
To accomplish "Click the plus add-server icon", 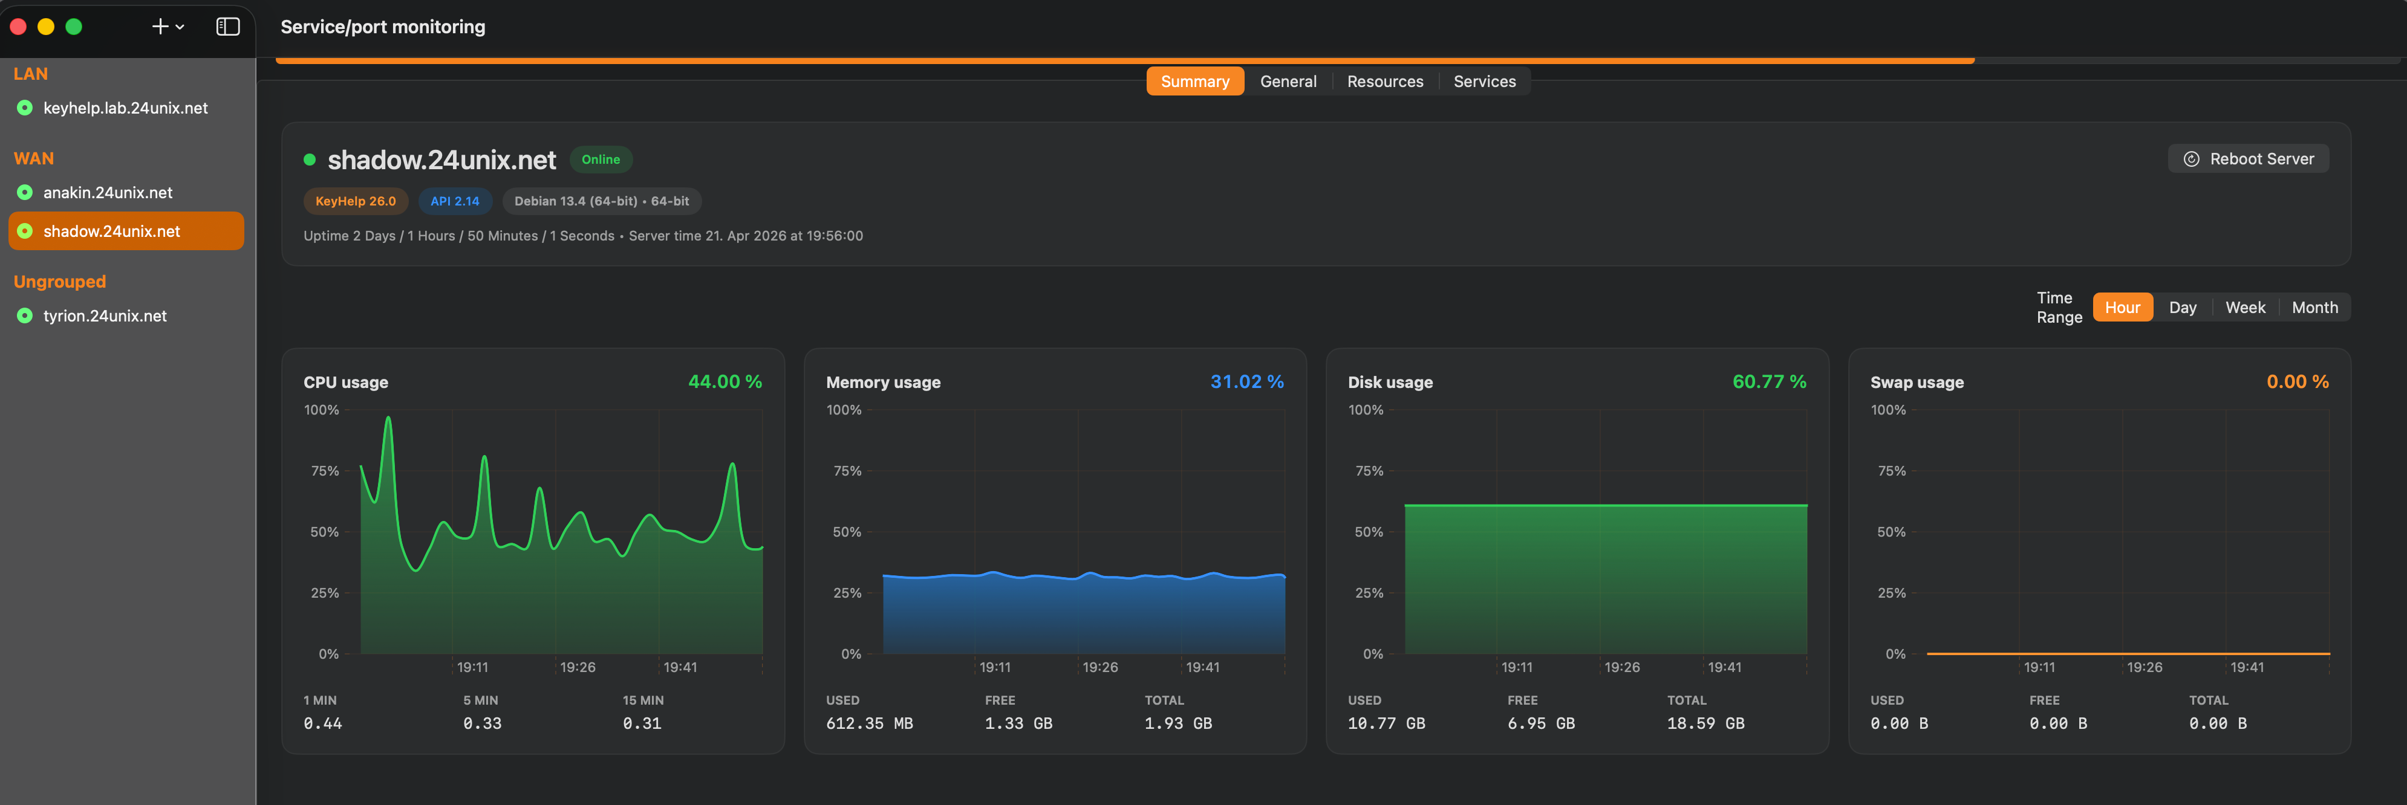I will pos(160,27).
